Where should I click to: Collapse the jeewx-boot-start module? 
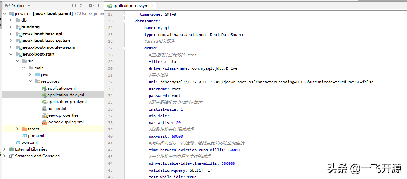point(11,54)
